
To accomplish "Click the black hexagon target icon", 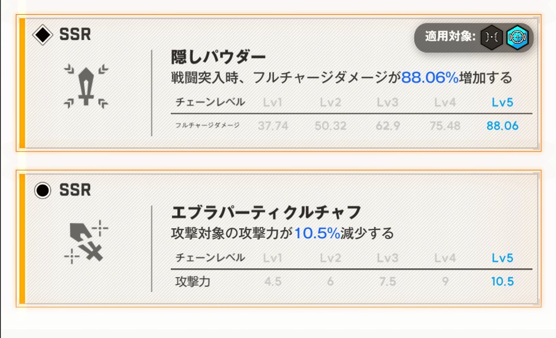I will tap(492, 37).
